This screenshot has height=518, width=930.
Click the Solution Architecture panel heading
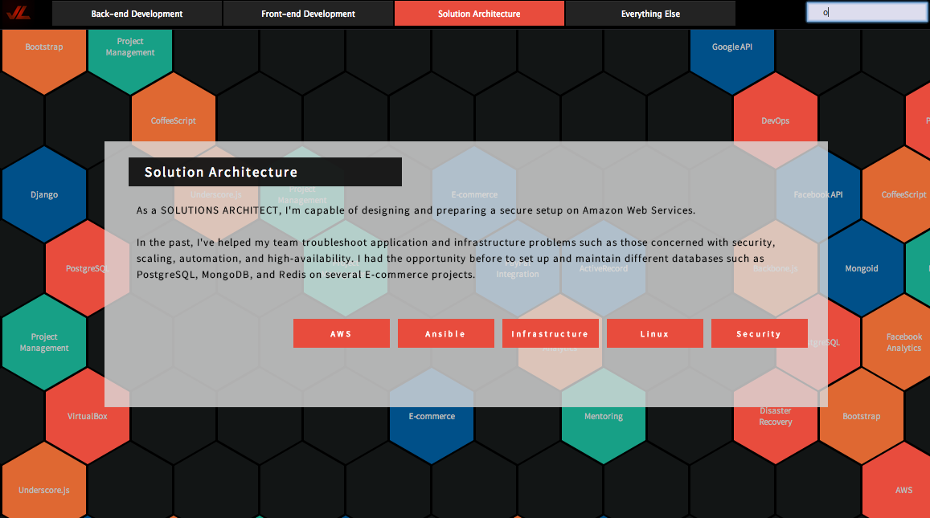point(265,172)
